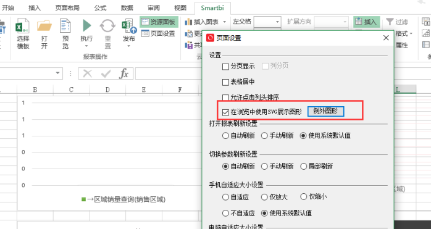Uncheck 在浏览中使用SVG展示图形

click(225, 112)
